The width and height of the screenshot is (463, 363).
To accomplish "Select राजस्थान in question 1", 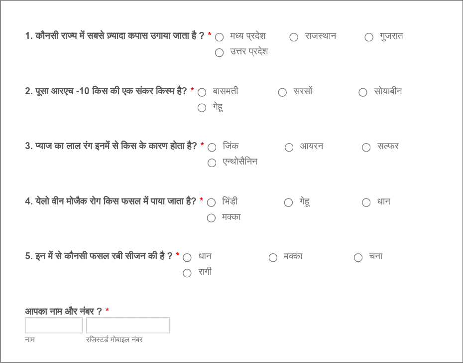I will click(x=294, y=37).
